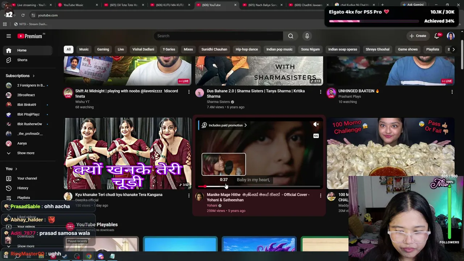
Task: Expand the You section chevron
Action: 16,169
